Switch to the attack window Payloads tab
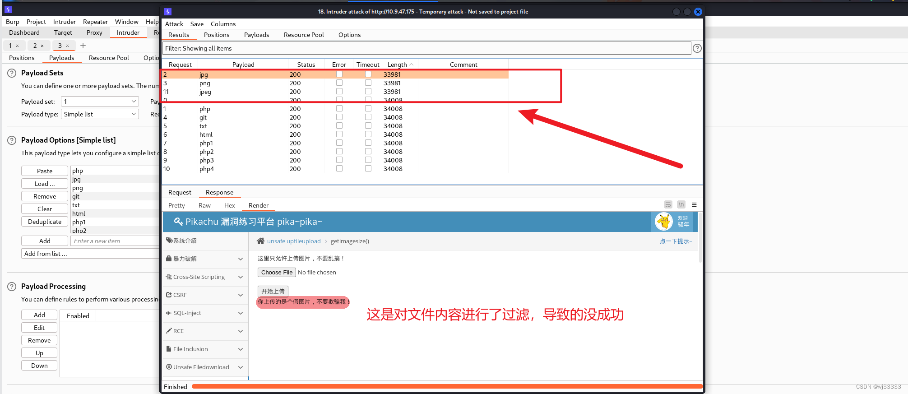Screen dimensions: 908x394 pyautogui.click(x=256, y=35)
